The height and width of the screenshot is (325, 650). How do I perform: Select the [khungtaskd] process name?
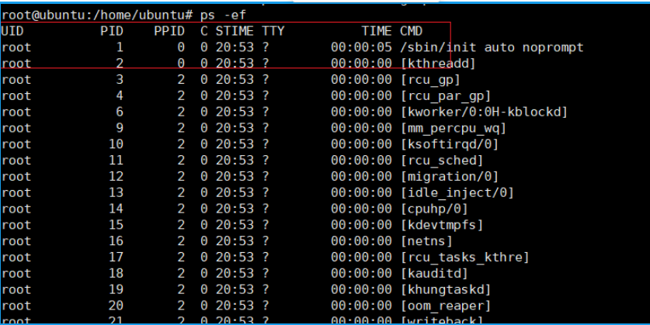pos(446,289)
